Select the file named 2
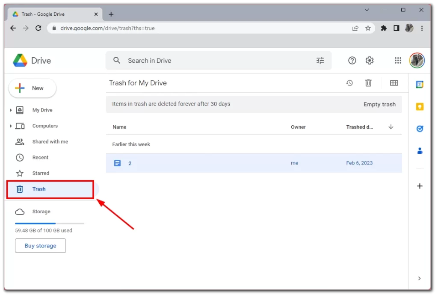Screen dimensions: 438x297 (254, 163)
